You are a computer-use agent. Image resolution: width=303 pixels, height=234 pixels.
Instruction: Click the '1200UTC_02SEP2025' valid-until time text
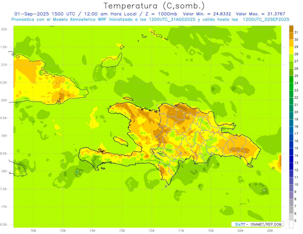[x=266, y=19]
